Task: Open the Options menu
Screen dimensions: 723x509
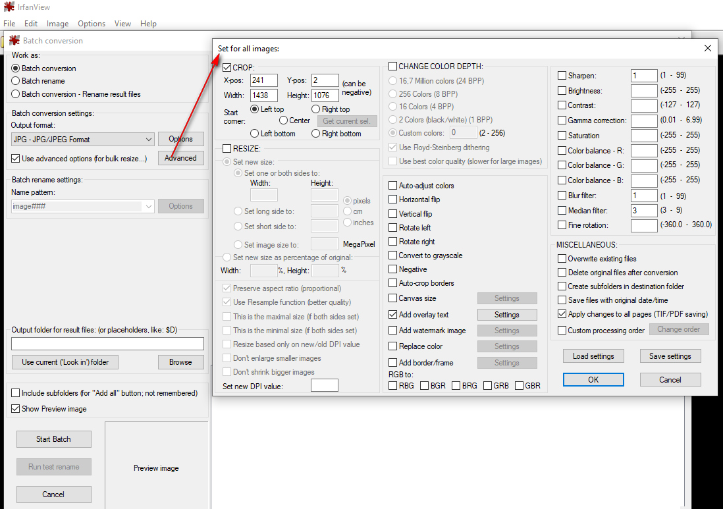Action: [x=92, y=24]
